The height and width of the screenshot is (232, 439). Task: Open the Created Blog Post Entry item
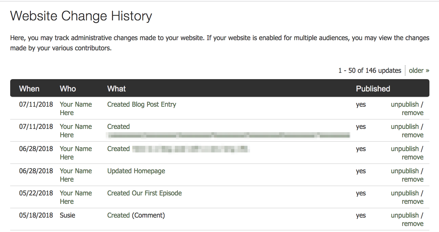(141, 104)
